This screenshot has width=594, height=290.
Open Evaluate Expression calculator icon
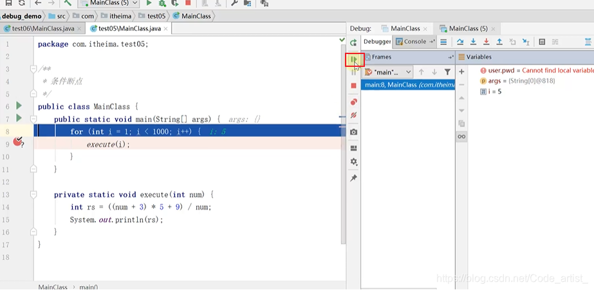[x=542, y=42]
